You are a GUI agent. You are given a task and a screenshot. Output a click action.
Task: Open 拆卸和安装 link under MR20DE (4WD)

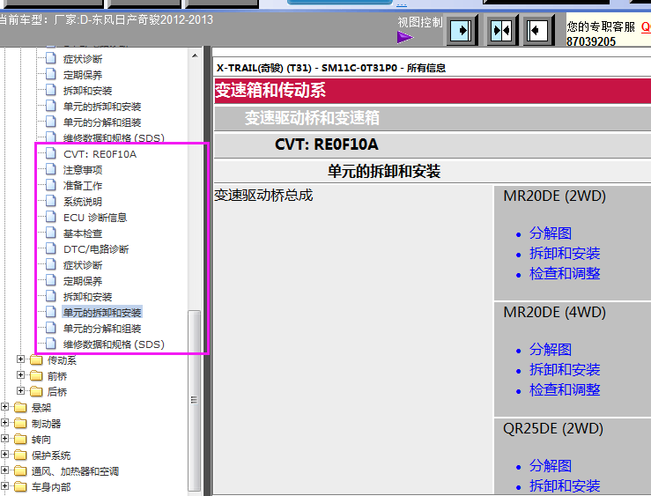pyautogui.click(x=565, y=369)
